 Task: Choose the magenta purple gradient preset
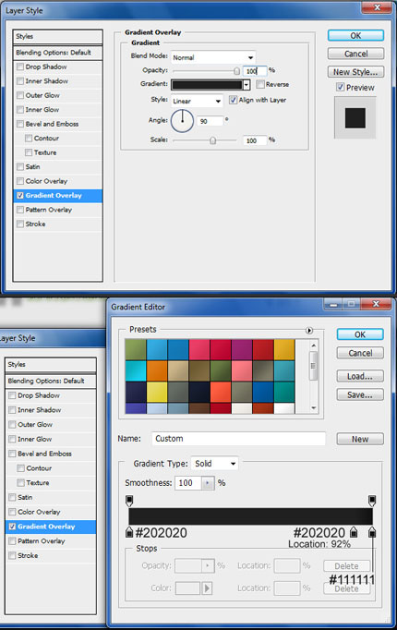coord(242,349)
